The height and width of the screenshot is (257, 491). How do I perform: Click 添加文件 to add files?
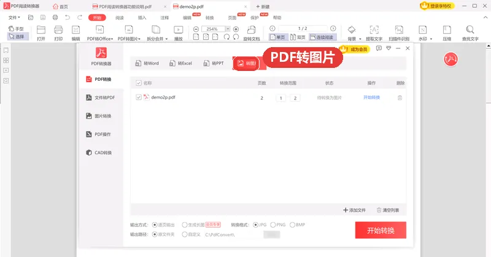(x=355, y=210)
